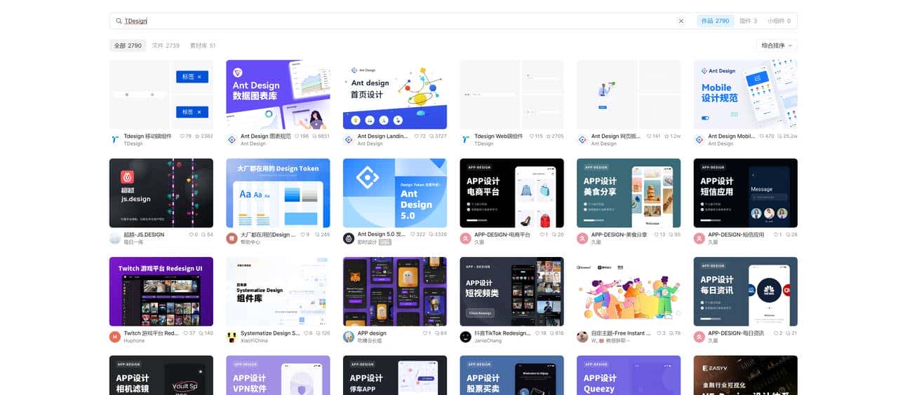Open 大厂都在用的 Design Token thumbnail

(278, 193)
